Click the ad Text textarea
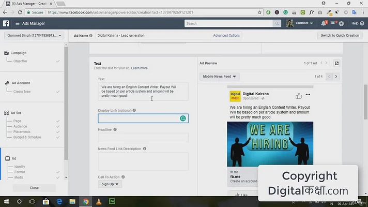 pyautogui.click(x=143, y=92)
